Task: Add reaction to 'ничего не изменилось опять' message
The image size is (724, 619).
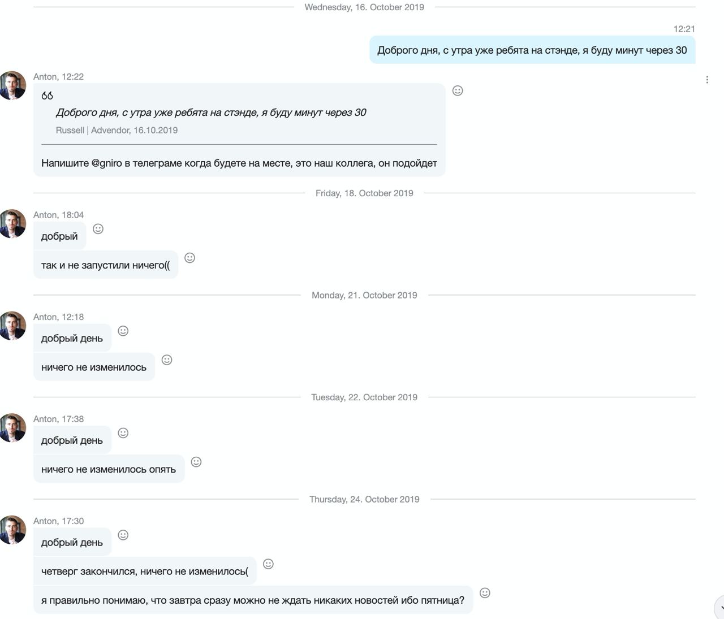Action: coord(196,462)
